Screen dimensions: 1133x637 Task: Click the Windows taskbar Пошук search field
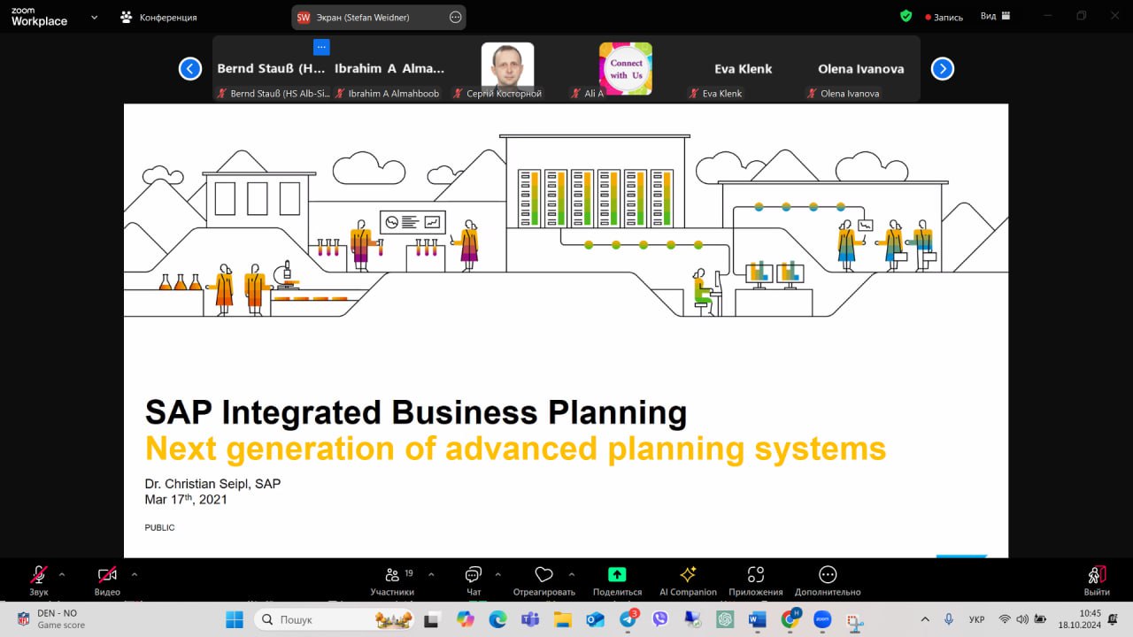tap(328, 619)
